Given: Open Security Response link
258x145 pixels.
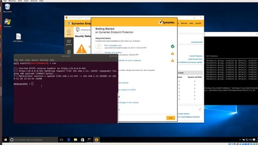Looking at the screenshot, I should click(196, 56).
